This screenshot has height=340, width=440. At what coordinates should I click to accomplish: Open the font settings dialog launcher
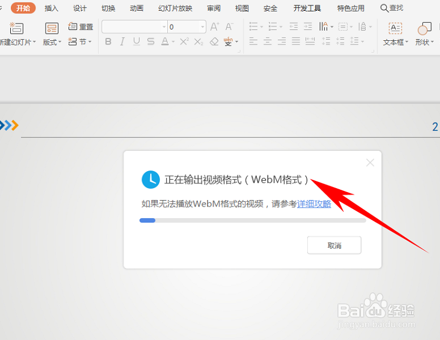coord(239,52)
